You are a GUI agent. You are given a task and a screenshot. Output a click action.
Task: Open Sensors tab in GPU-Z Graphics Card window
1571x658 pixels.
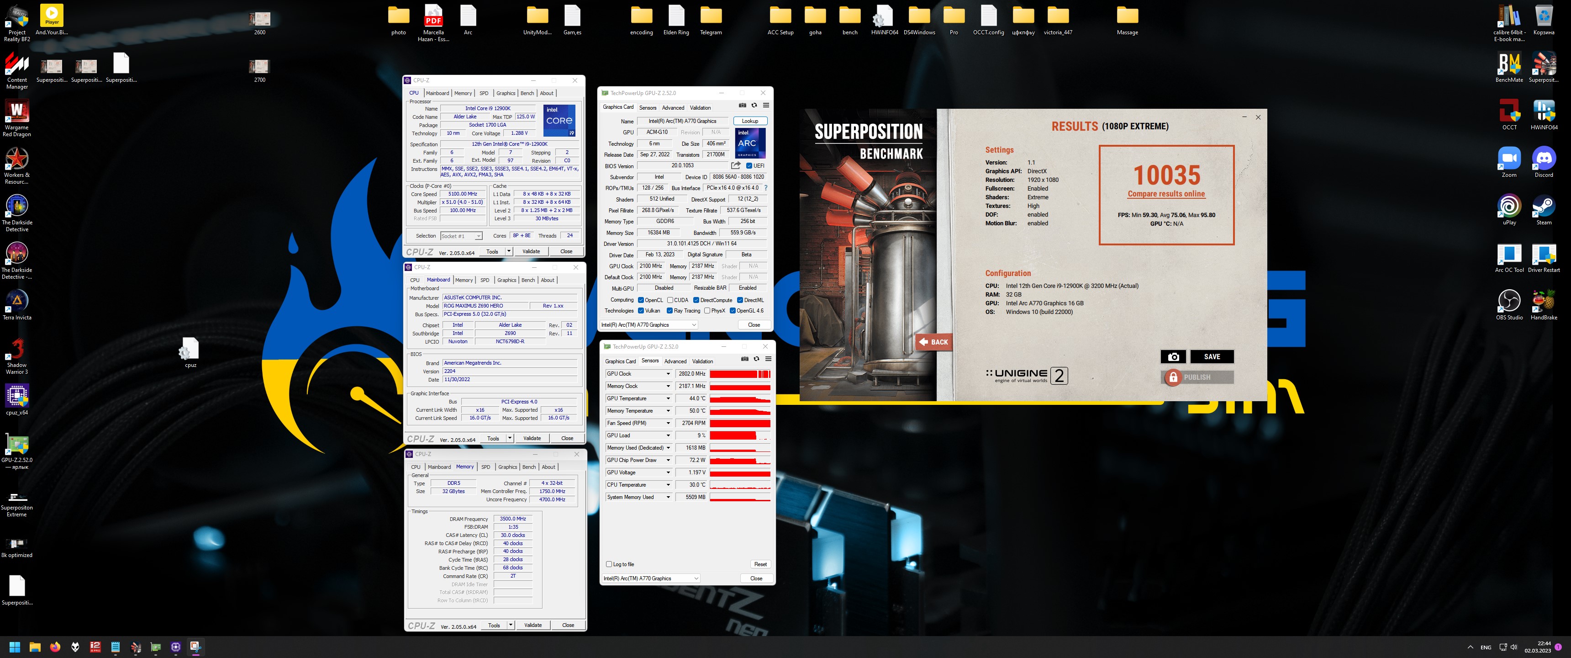coord(648,107)
